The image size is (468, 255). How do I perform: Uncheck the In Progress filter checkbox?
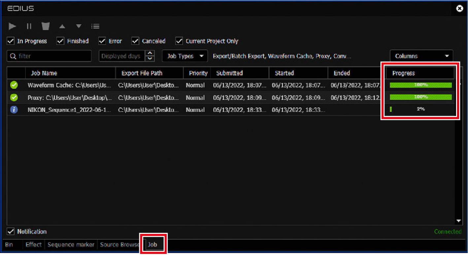[11, 41]
